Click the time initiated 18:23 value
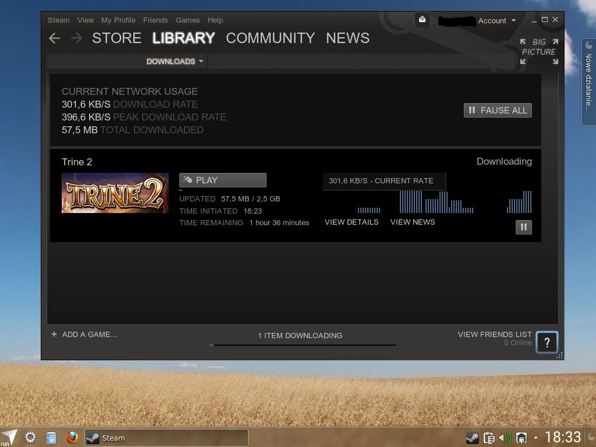 (253, 211)
